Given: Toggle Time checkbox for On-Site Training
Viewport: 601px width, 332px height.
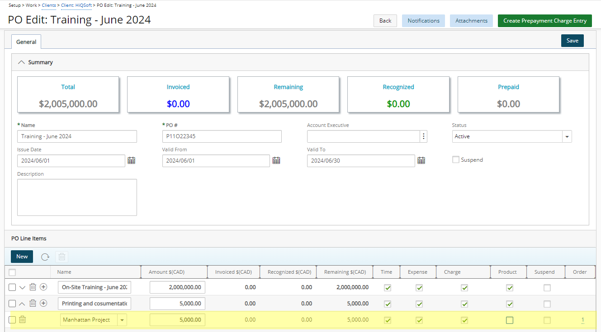Looking at the screenshot, I should pyautogui.click(x=388, y=288).
